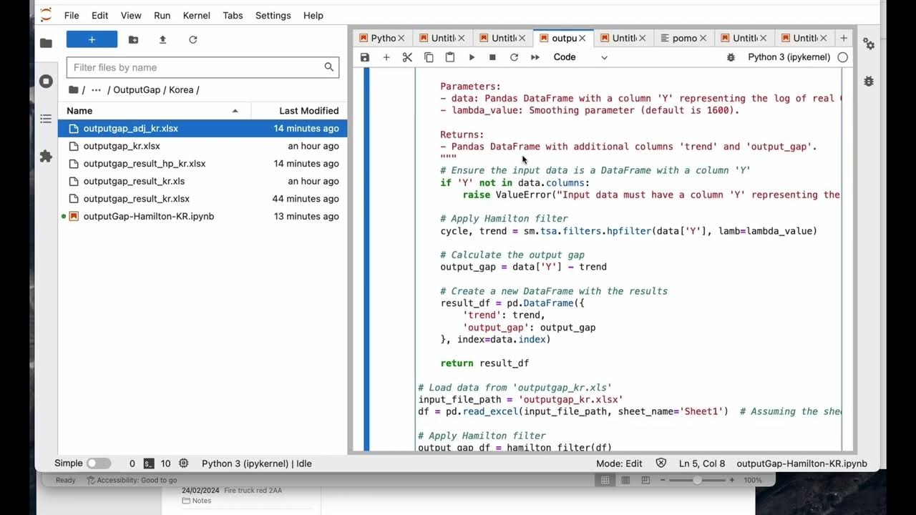Restart the kernel
916x515 pixels.
point(514,57)
